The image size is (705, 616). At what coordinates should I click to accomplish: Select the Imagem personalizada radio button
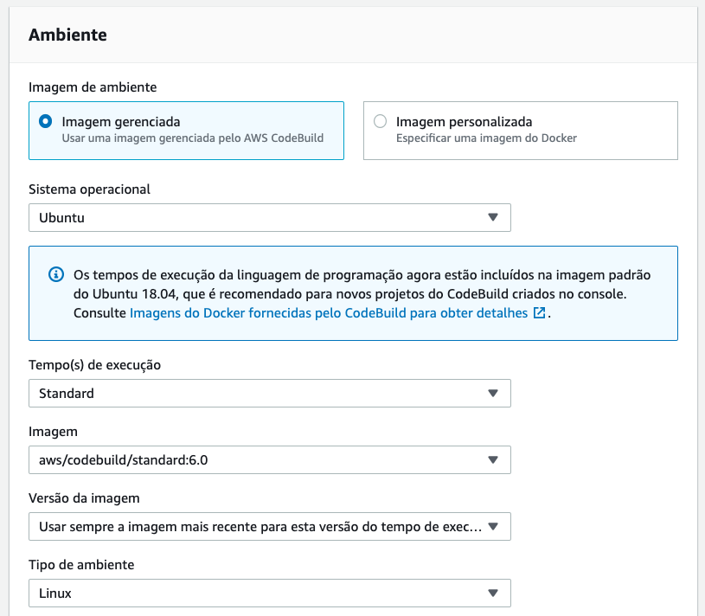(x=380, y=121)
